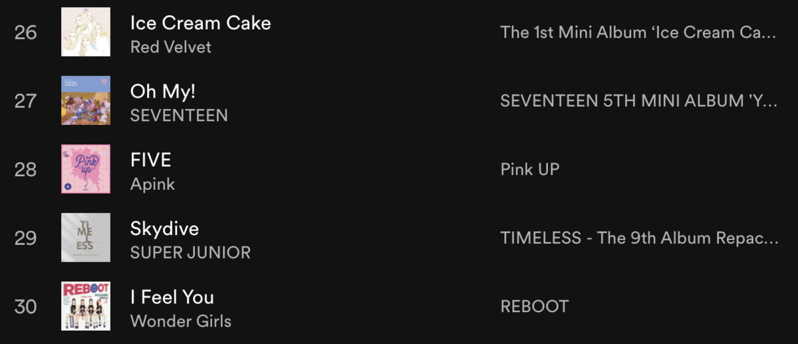Viewport: 798px width, 344px height.
Task: Open the Red Velvet artist page
Action: point(171,47)
